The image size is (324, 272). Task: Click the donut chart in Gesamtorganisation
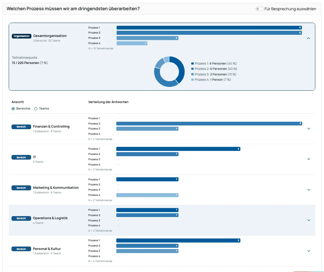click(169, 72)
